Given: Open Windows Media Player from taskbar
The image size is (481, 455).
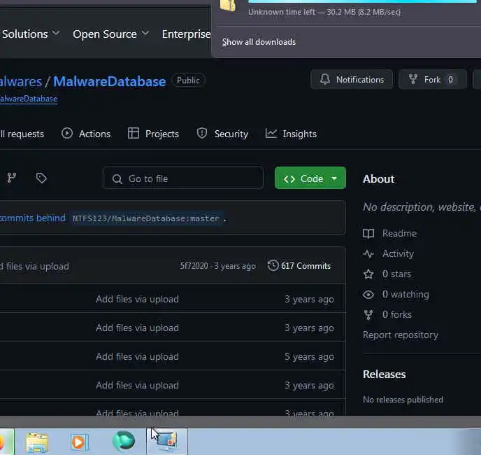Looking at the screenshot, I should (79, 442).
